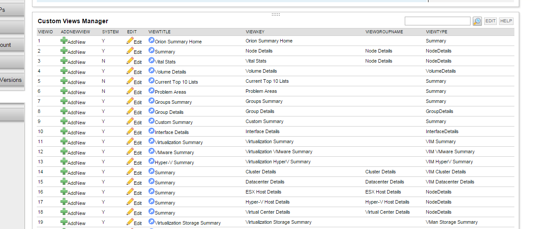This screenshot has height=229, width=535.
Task: Click the sidebar button ending in 'ount'
Action: click(12, 45)
